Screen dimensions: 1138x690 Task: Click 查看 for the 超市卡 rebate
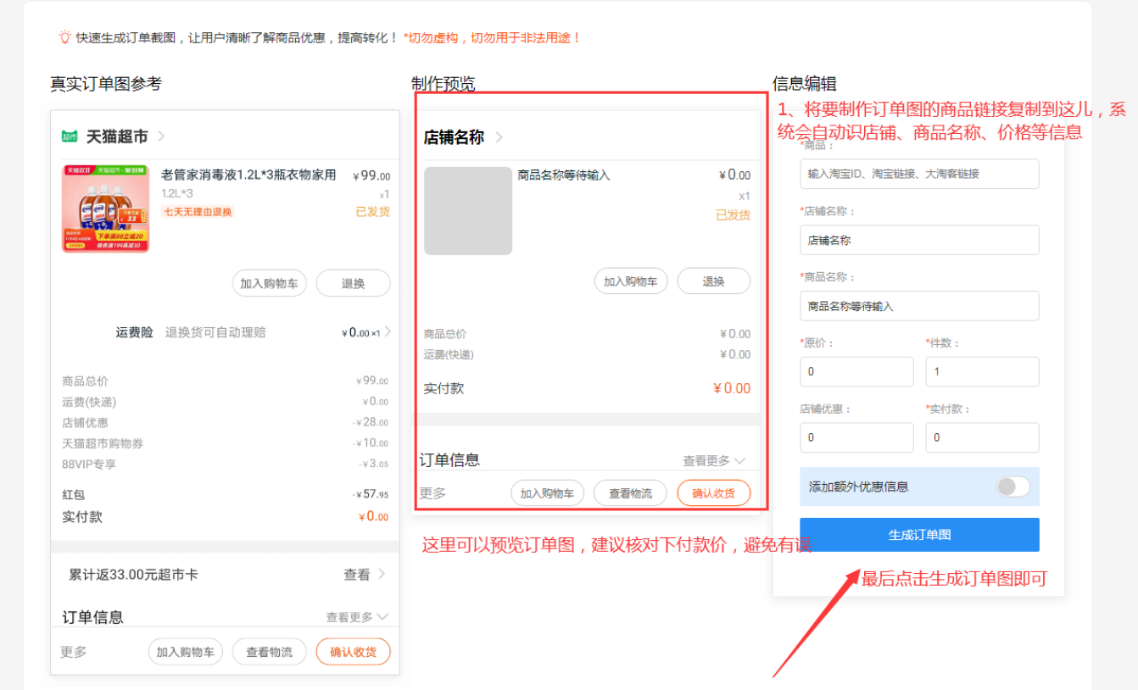[x=365, y=575]
